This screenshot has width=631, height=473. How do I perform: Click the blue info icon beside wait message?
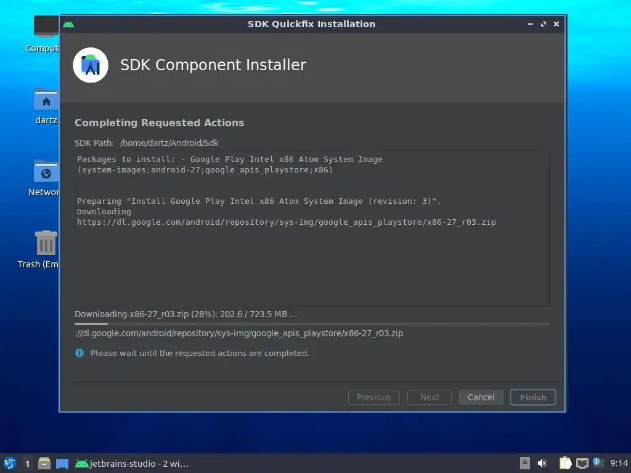pos(79,353)
